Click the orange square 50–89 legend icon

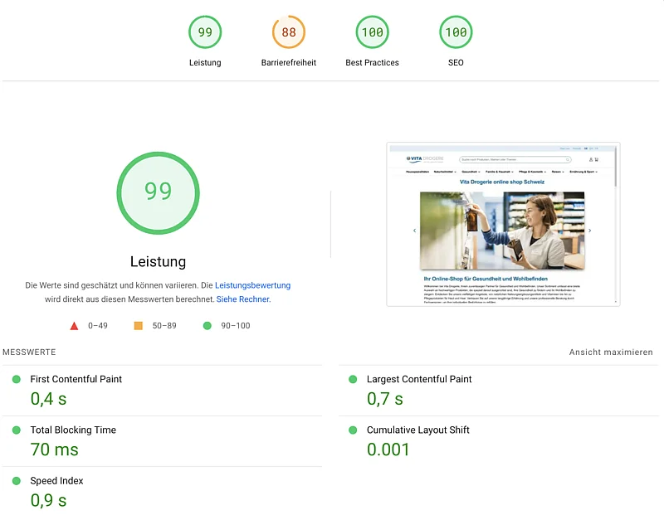pyautogui.click(x=139, y=326)
